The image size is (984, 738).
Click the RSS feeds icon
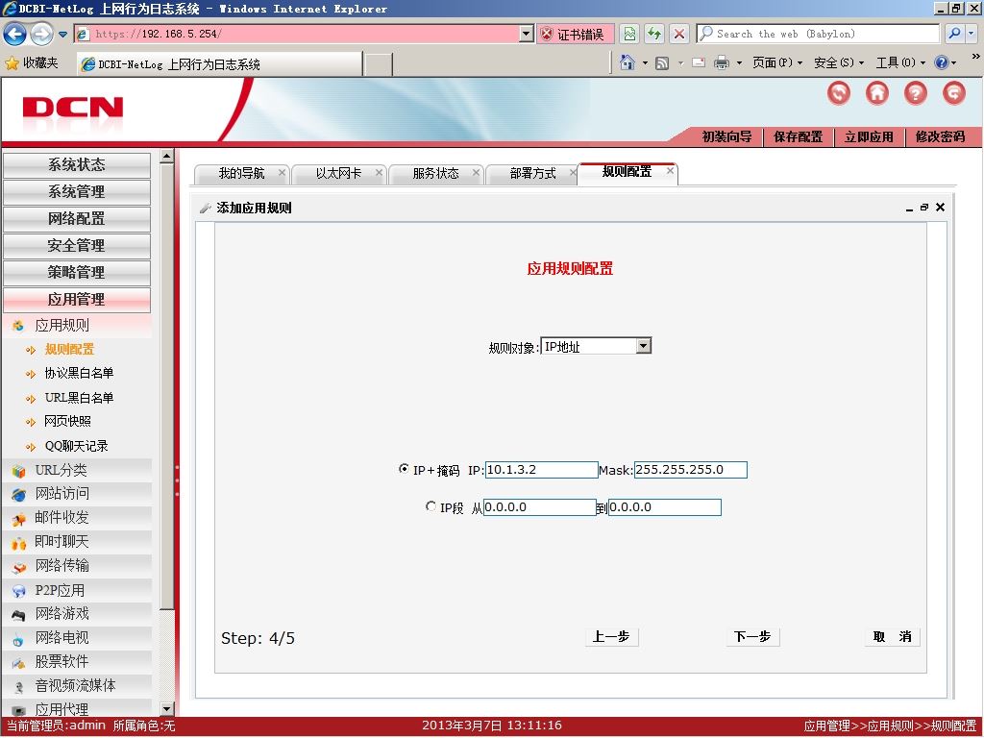point(661,62)
